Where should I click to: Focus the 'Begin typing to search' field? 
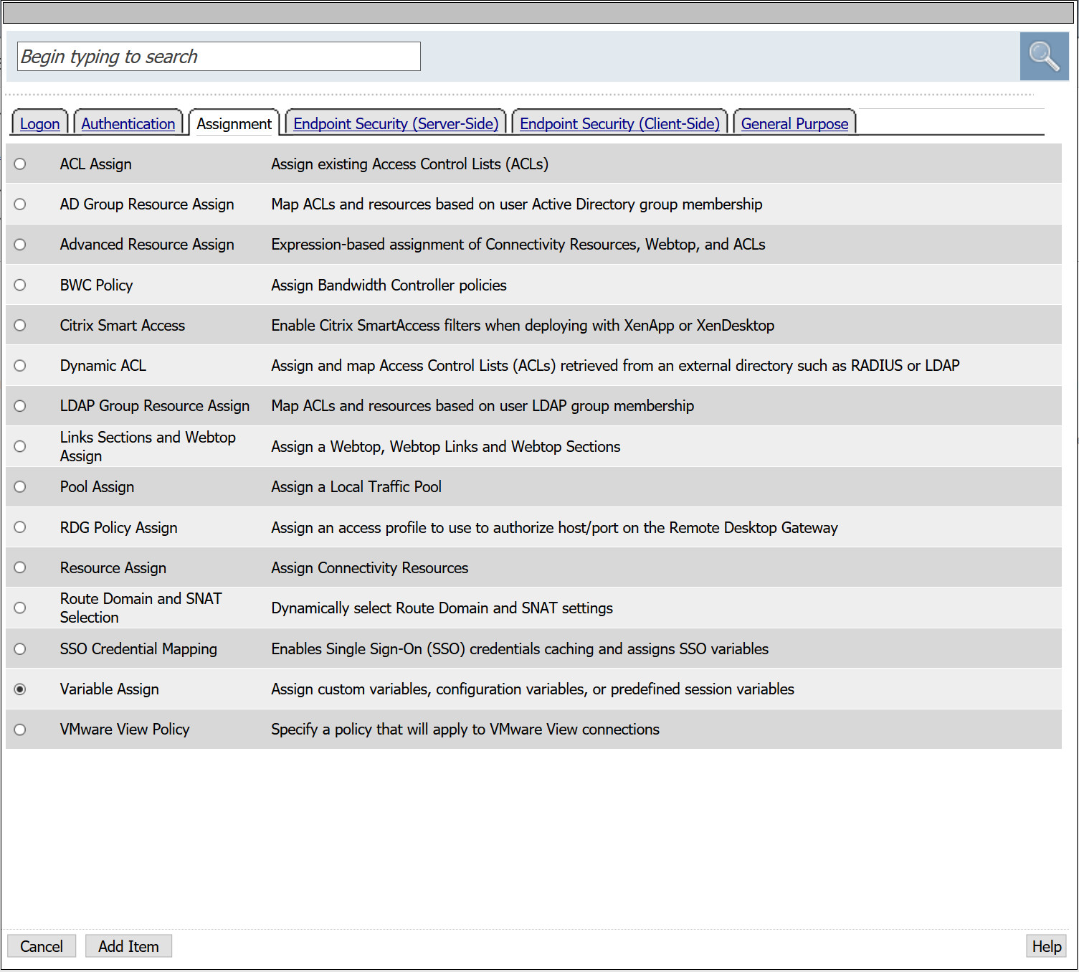pos(219,56)
